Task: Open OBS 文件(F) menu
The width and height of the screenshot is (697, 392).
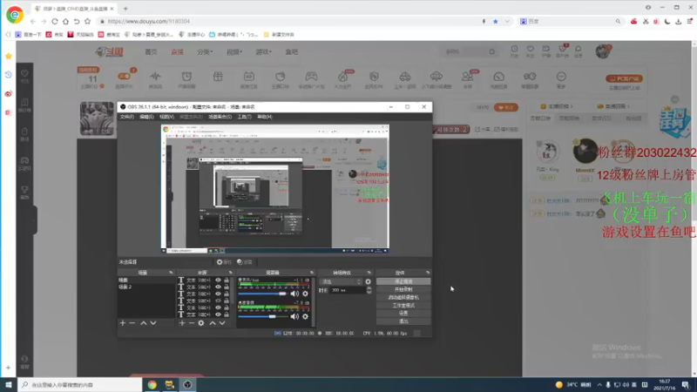Action: coord(126,117)
